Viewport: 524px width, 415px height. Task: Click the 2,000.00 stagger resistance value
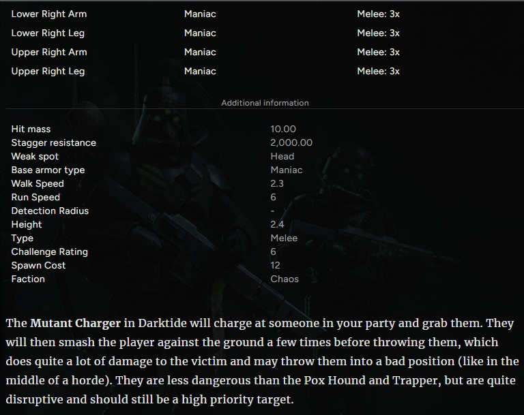click(x=291, y=142)
